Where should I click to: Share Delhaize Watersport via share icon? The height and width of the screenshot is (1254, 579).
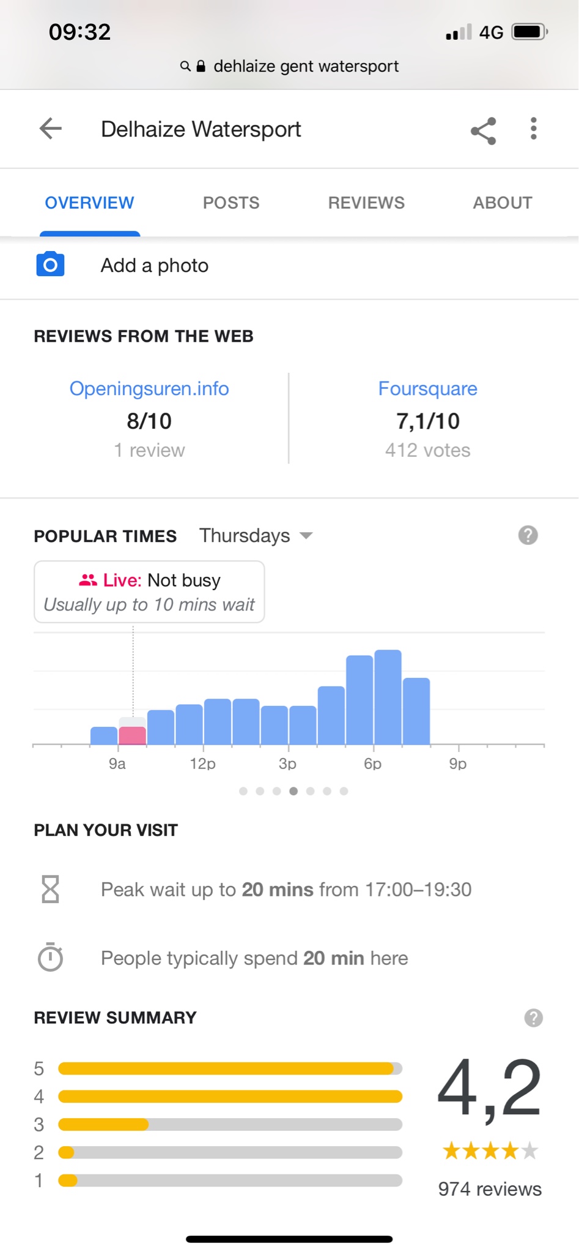pyautogui.click(x=483, y=130)
